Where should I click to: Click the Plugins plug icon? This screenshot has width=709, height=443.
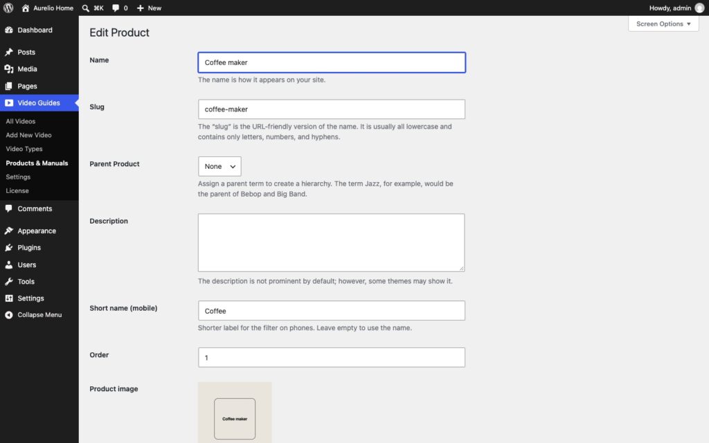tap(8, 247)
